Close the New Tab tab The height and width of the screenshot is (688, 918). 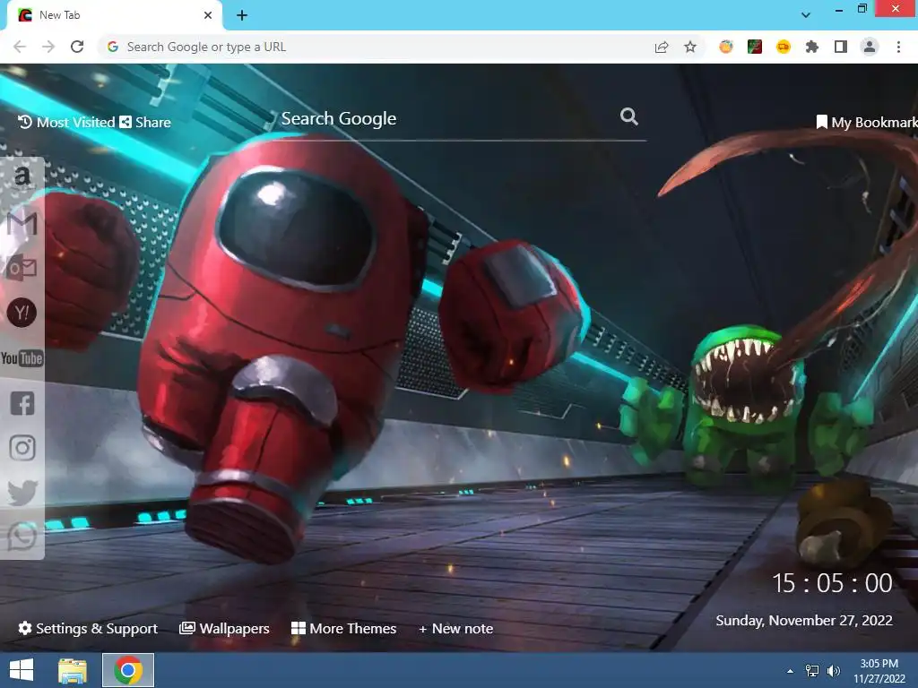pyautogui.click(x=208, y=15)
